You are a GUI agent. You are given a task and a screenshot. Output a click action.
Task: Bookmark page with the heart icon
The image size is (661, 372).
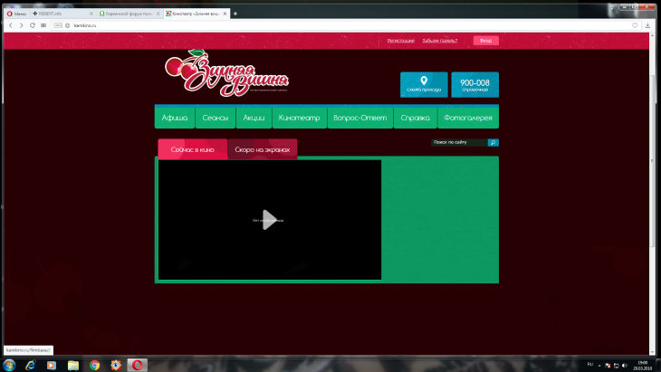click(635, 25)
